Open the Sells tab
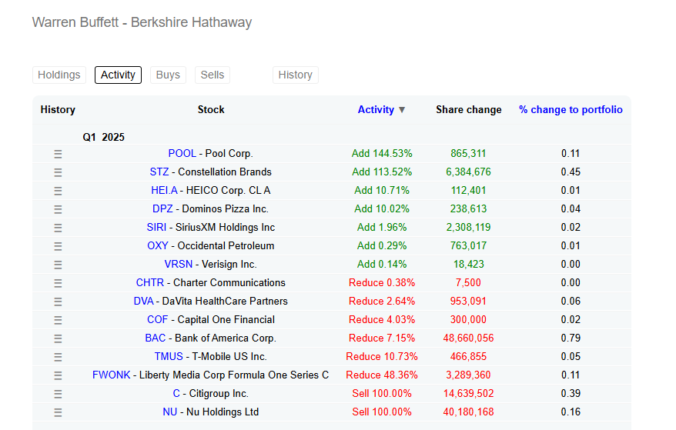 click(x=212, y=75)
